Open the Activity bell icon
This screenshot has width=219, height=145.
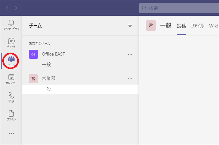[x=11, y=24]
